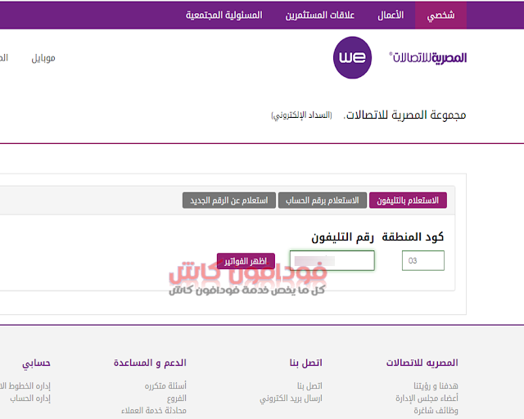Click the رقم التليفون label
Screen dimensions: 524x419
342,237
